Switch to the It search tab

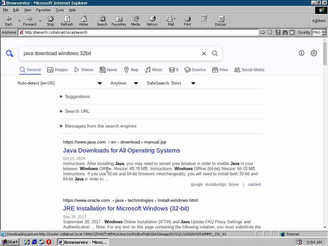[x=174, y=70]
